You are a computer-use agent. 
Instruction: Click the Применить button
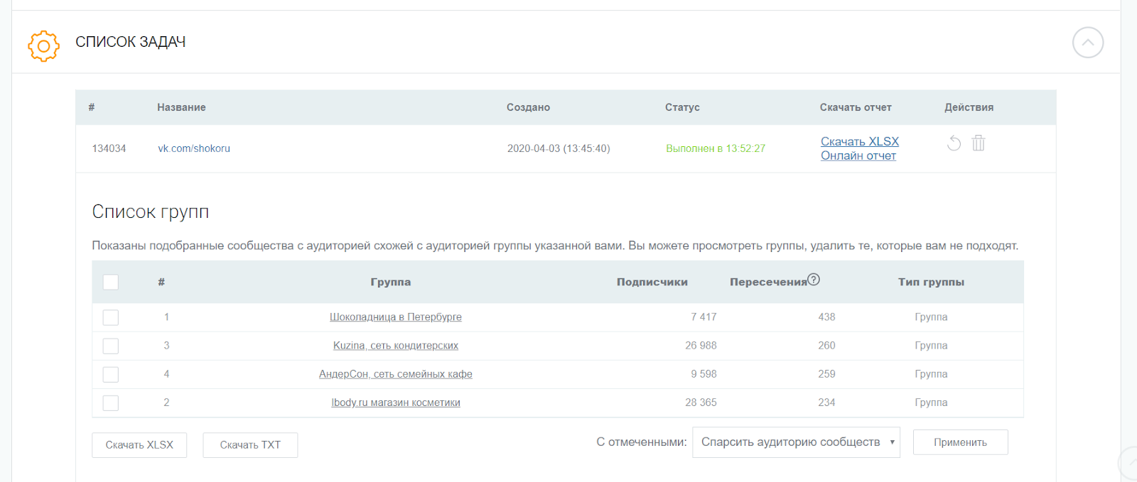coord(960,442)
